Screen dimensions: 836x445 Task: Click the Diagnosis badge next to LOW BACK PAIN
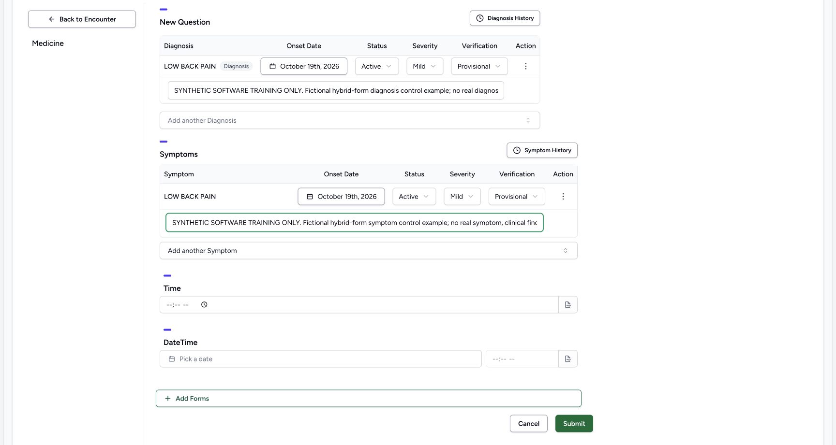236,66
